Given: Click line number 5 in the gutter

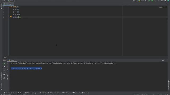Looking at the screenshot, I should tap(3, 17).
